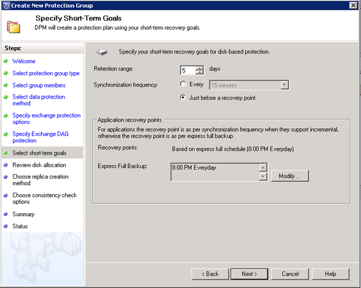
Task: Jump to 'Select group members' step
Action: point(39,86)
